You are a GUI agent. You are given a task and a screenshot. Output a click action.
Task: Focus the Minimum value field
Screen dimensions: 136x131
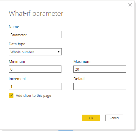point(35,69)
